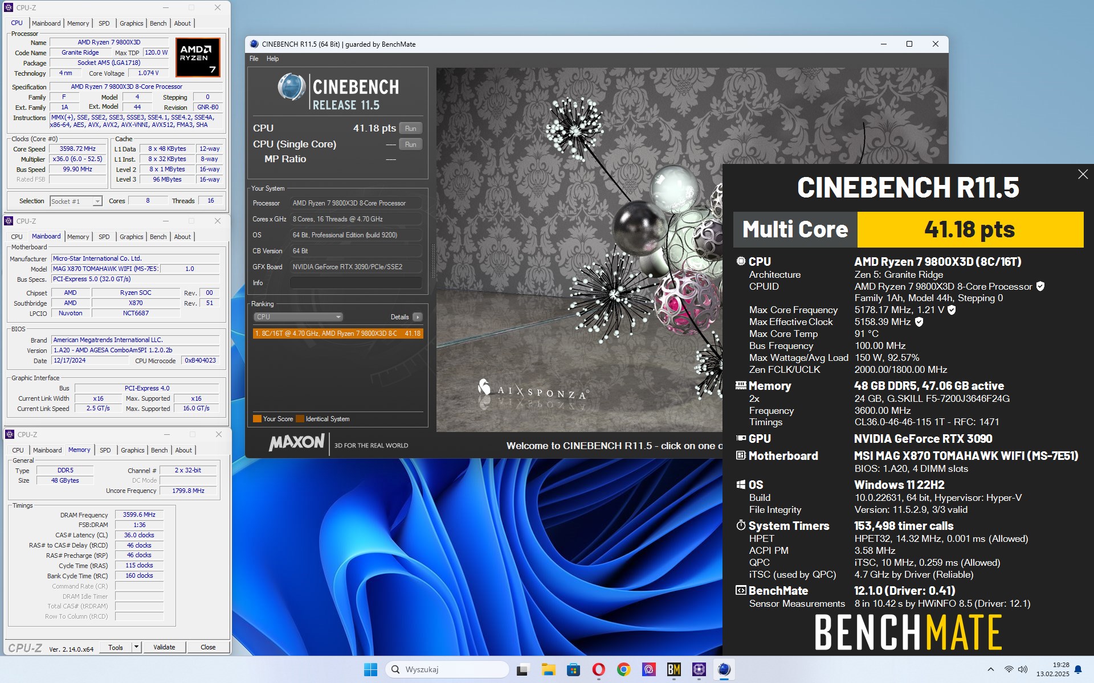Viewport: 1094px width, 683px height.
Task: Open About tab in top CPU-Z
Action: tap(182, 23)
